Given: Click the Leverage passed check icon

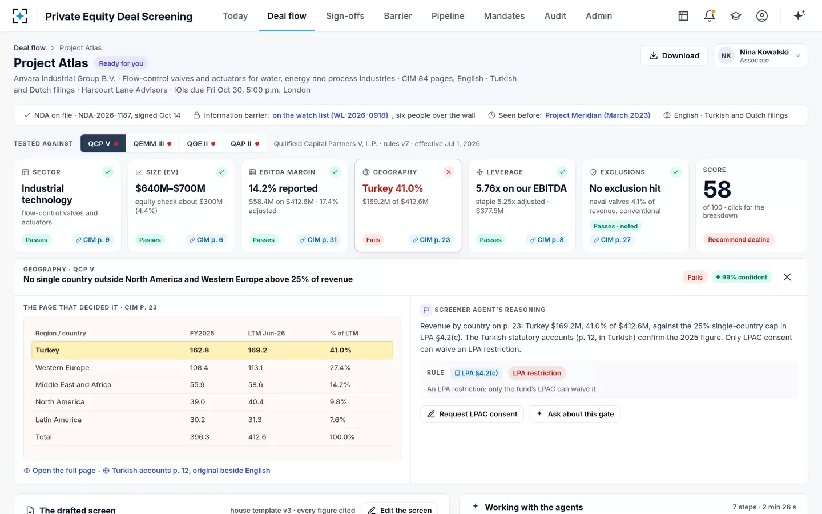Looking at the screenshot, I should point(562,172).
